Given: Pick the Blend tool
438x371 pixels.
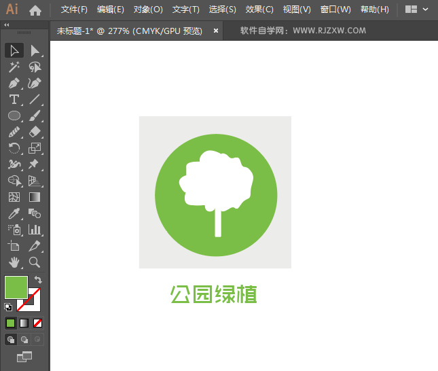Looking at the screenshot, I should coord(35,213).
